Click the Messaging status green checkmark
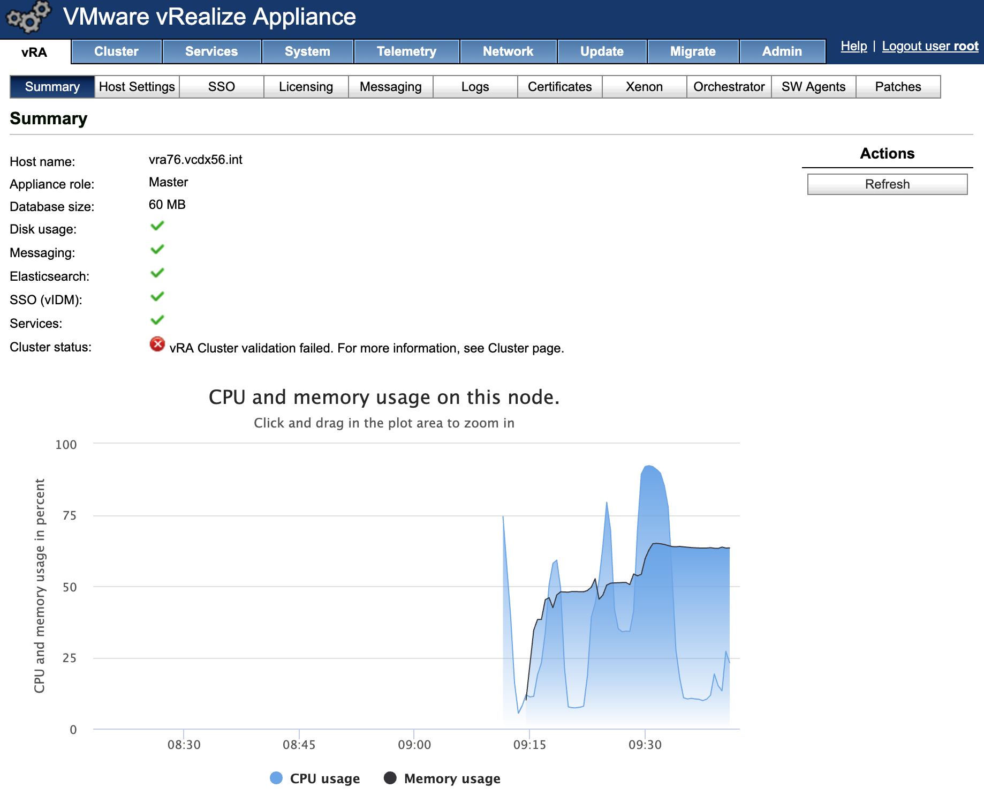This screenshot has height=795, width=984. 157,250
